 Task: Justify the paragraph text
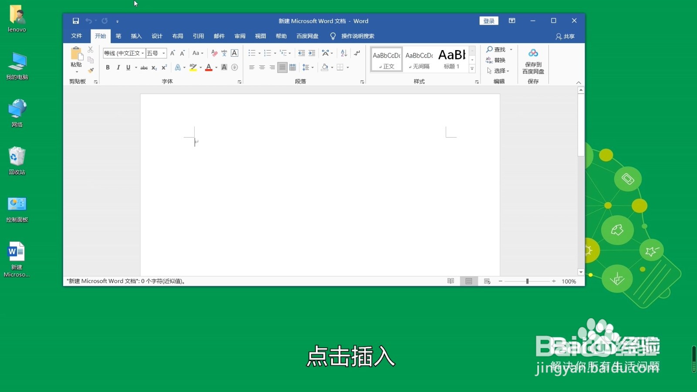282,68
